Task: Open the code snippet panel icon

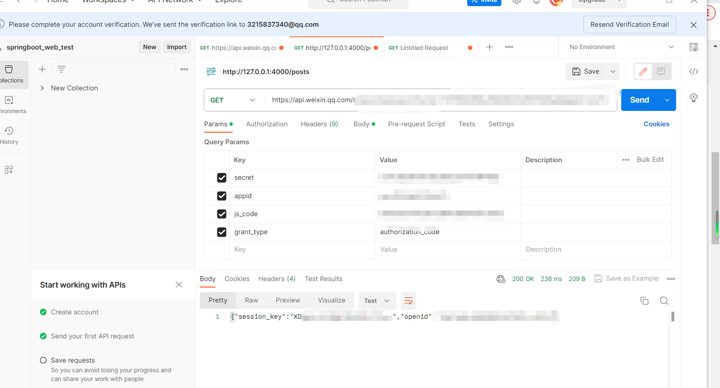Action: pos(694,71)
